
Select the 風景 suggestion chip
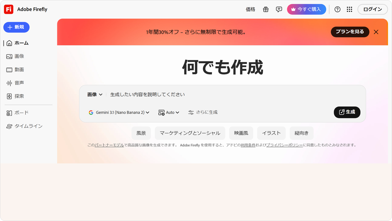141,133
